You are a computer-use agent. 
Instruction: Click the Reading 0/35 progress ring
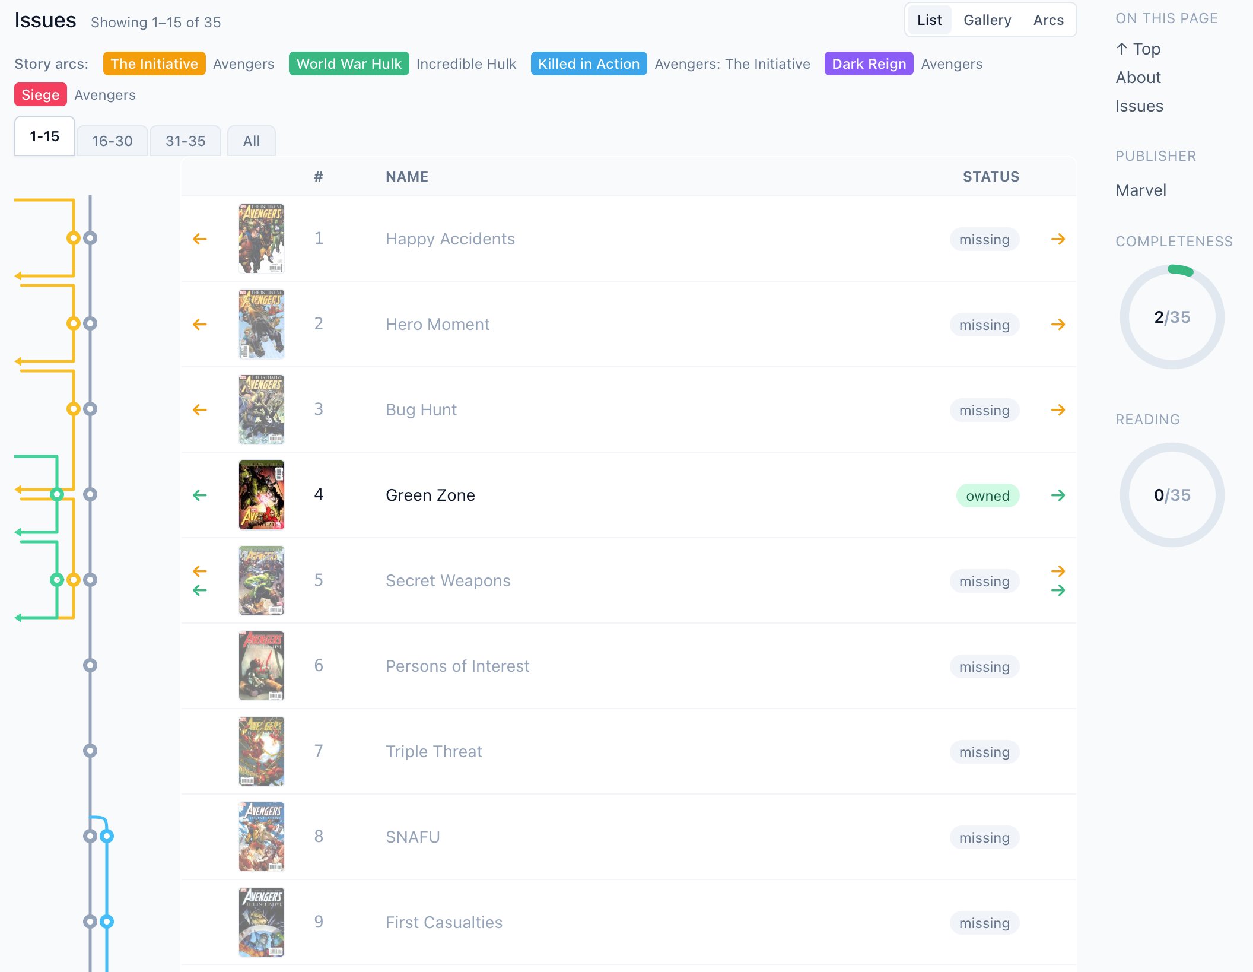click(x=1172, y=495)
